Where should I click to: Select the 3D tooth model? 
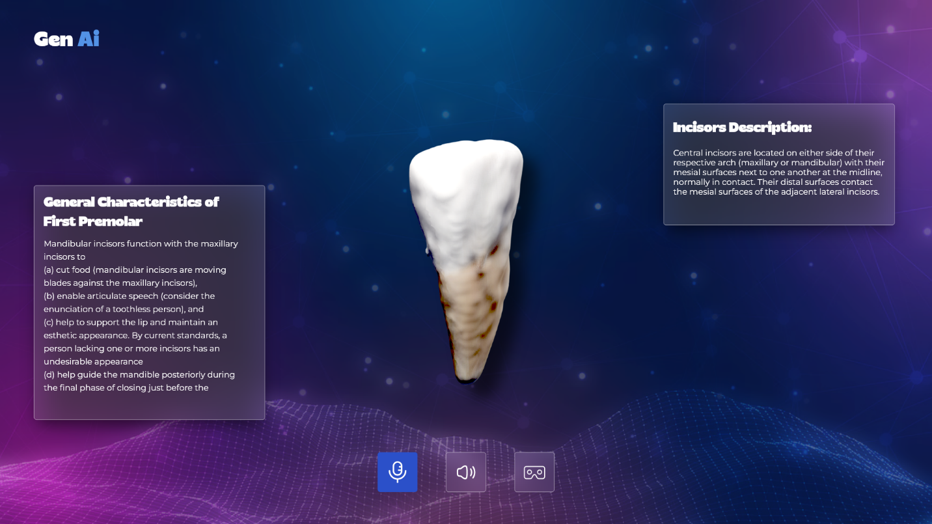point(465,260)
